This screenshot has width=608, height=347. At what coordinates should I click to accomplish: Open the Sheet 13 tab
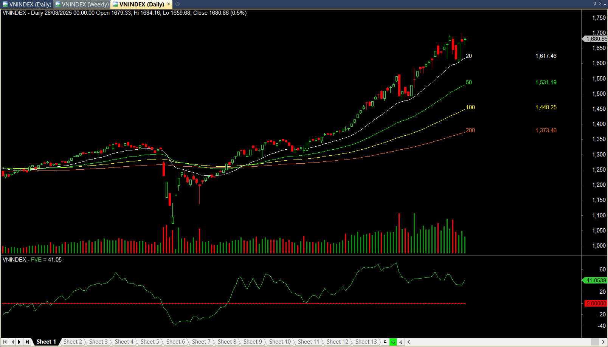[x=366, y=342]
